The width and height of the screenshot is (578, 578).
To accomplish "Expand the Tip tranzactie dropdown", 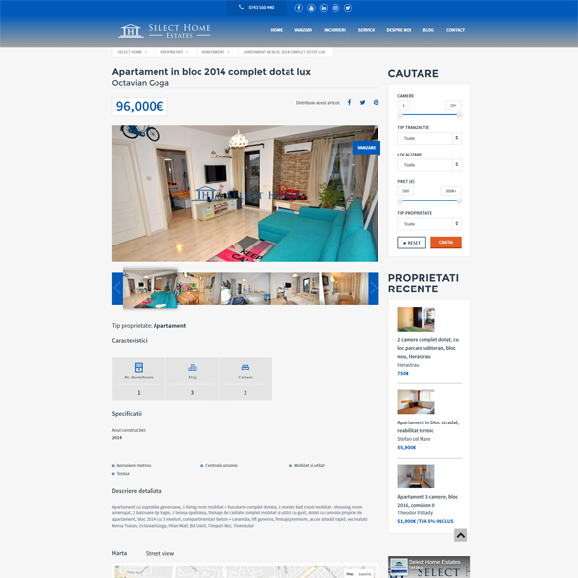I will tap(429, 138).
